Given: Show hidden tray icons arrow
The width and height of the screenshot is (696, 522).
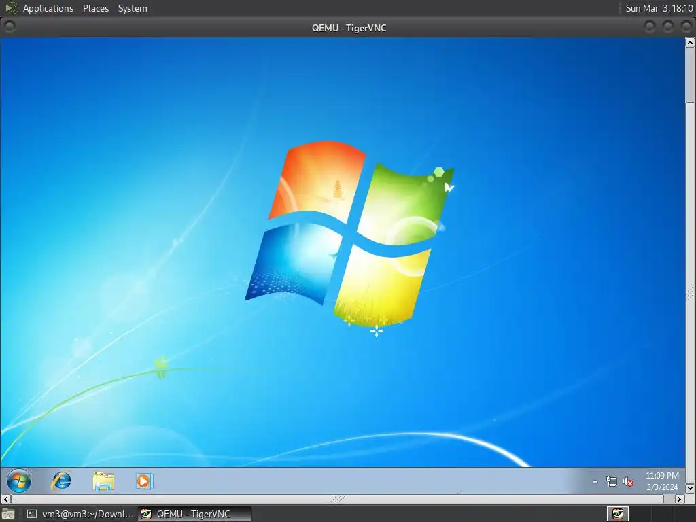Looking at the screenshot, I should click(595, 482).
